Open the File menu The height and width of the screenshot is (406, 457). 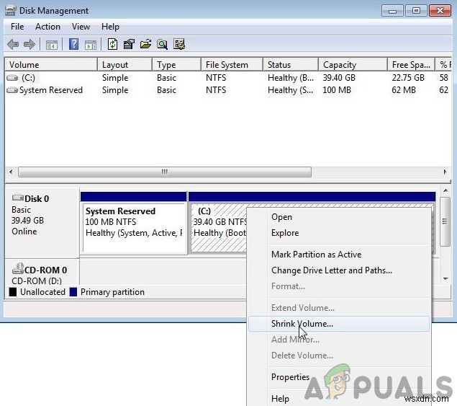click(17, 27)
